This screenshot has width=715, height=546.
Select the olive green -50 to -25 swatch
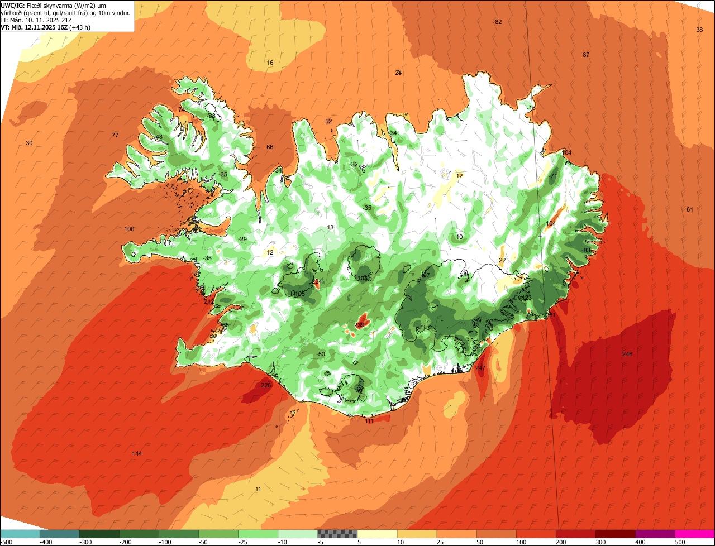tap(218, 534)
